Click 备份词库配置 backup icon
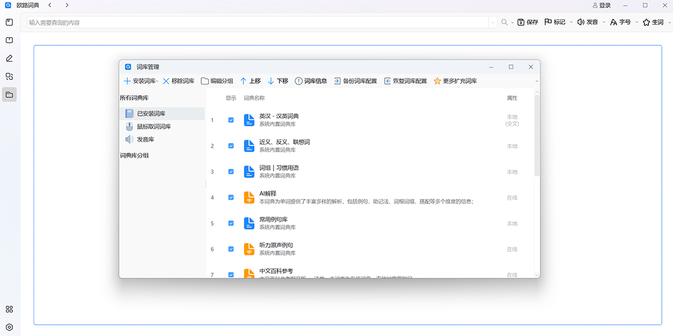The image size is (673, 336). tap(338, 81)
